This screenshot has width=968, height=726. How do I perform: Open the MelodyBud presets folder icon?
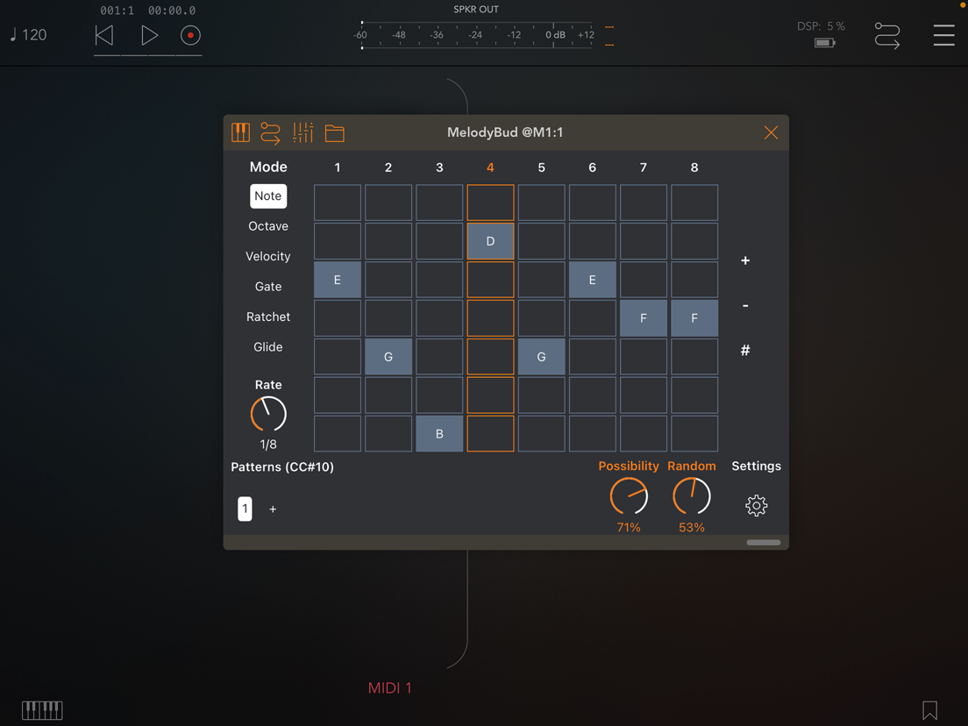click(x=335, y=132)
